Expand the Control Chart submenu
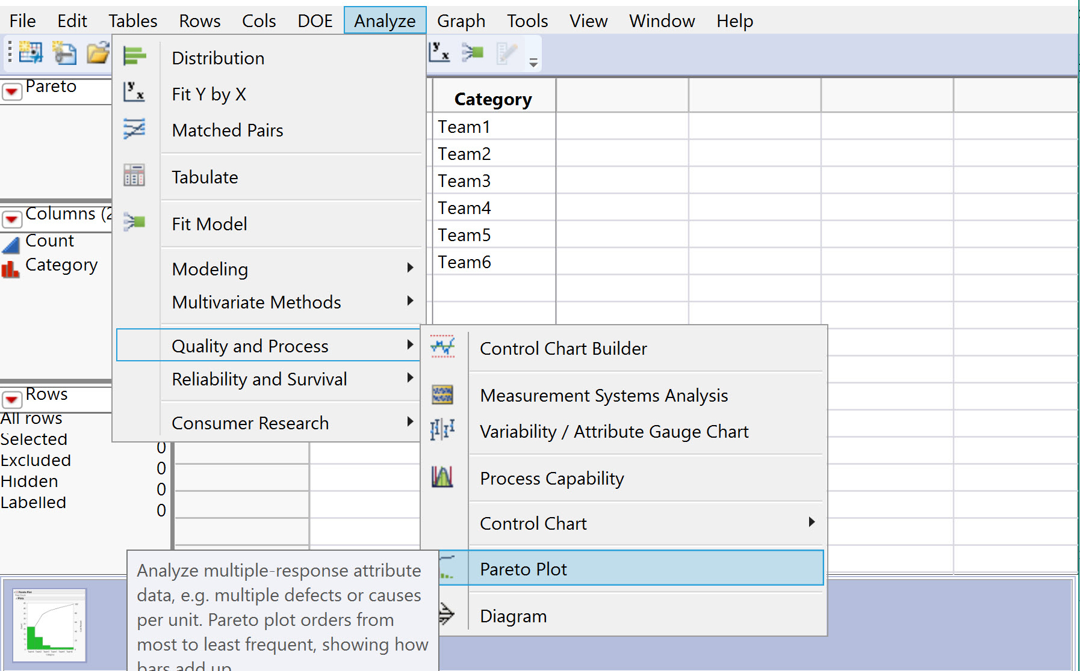The width and height of the screenshot is (1080, 671). coord(812,522)
